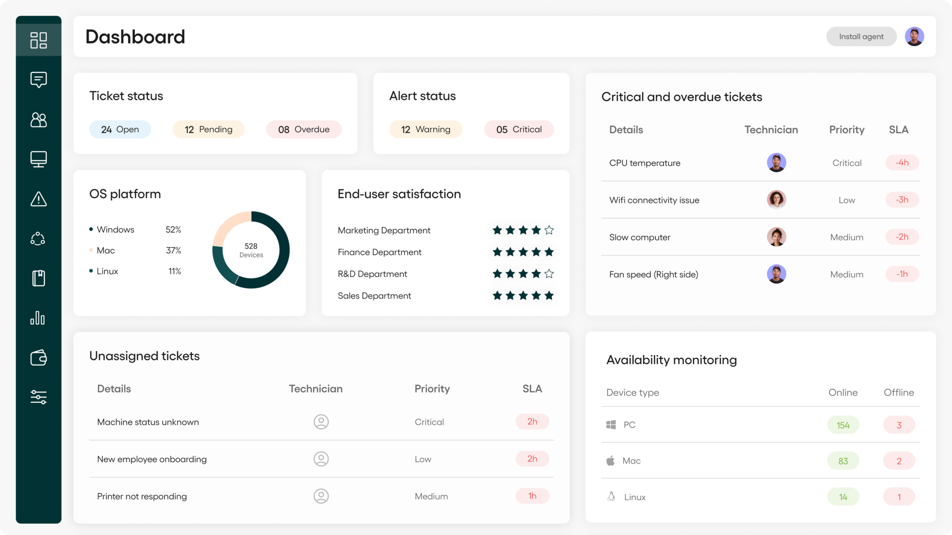952x535 pixels.
Task: Click the reports bar chart icon
Action: (x=39, y=318)
